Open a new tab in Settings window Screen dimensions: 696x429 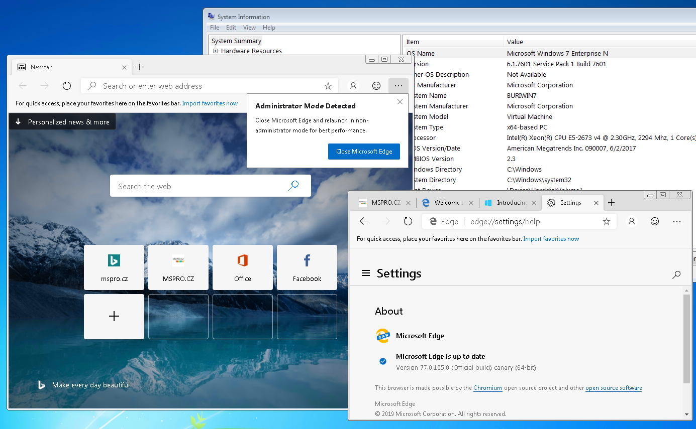click(x=611, y=203)
